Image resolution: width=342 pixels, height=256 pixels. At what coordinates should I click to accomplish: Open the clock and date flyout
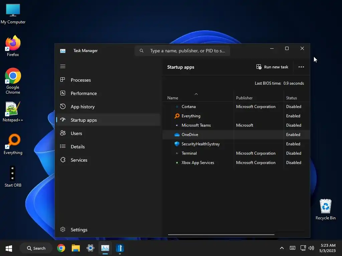click(328, 248)
